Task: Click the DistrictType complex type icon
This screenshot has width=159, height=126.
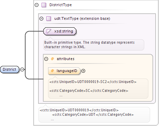Action: [x=44, y=5]
